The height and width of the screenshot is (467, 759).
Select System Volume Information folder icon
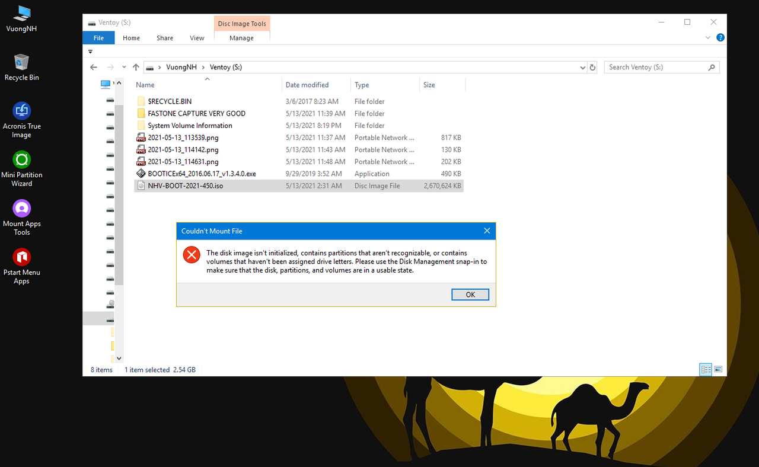pos(141,126)
